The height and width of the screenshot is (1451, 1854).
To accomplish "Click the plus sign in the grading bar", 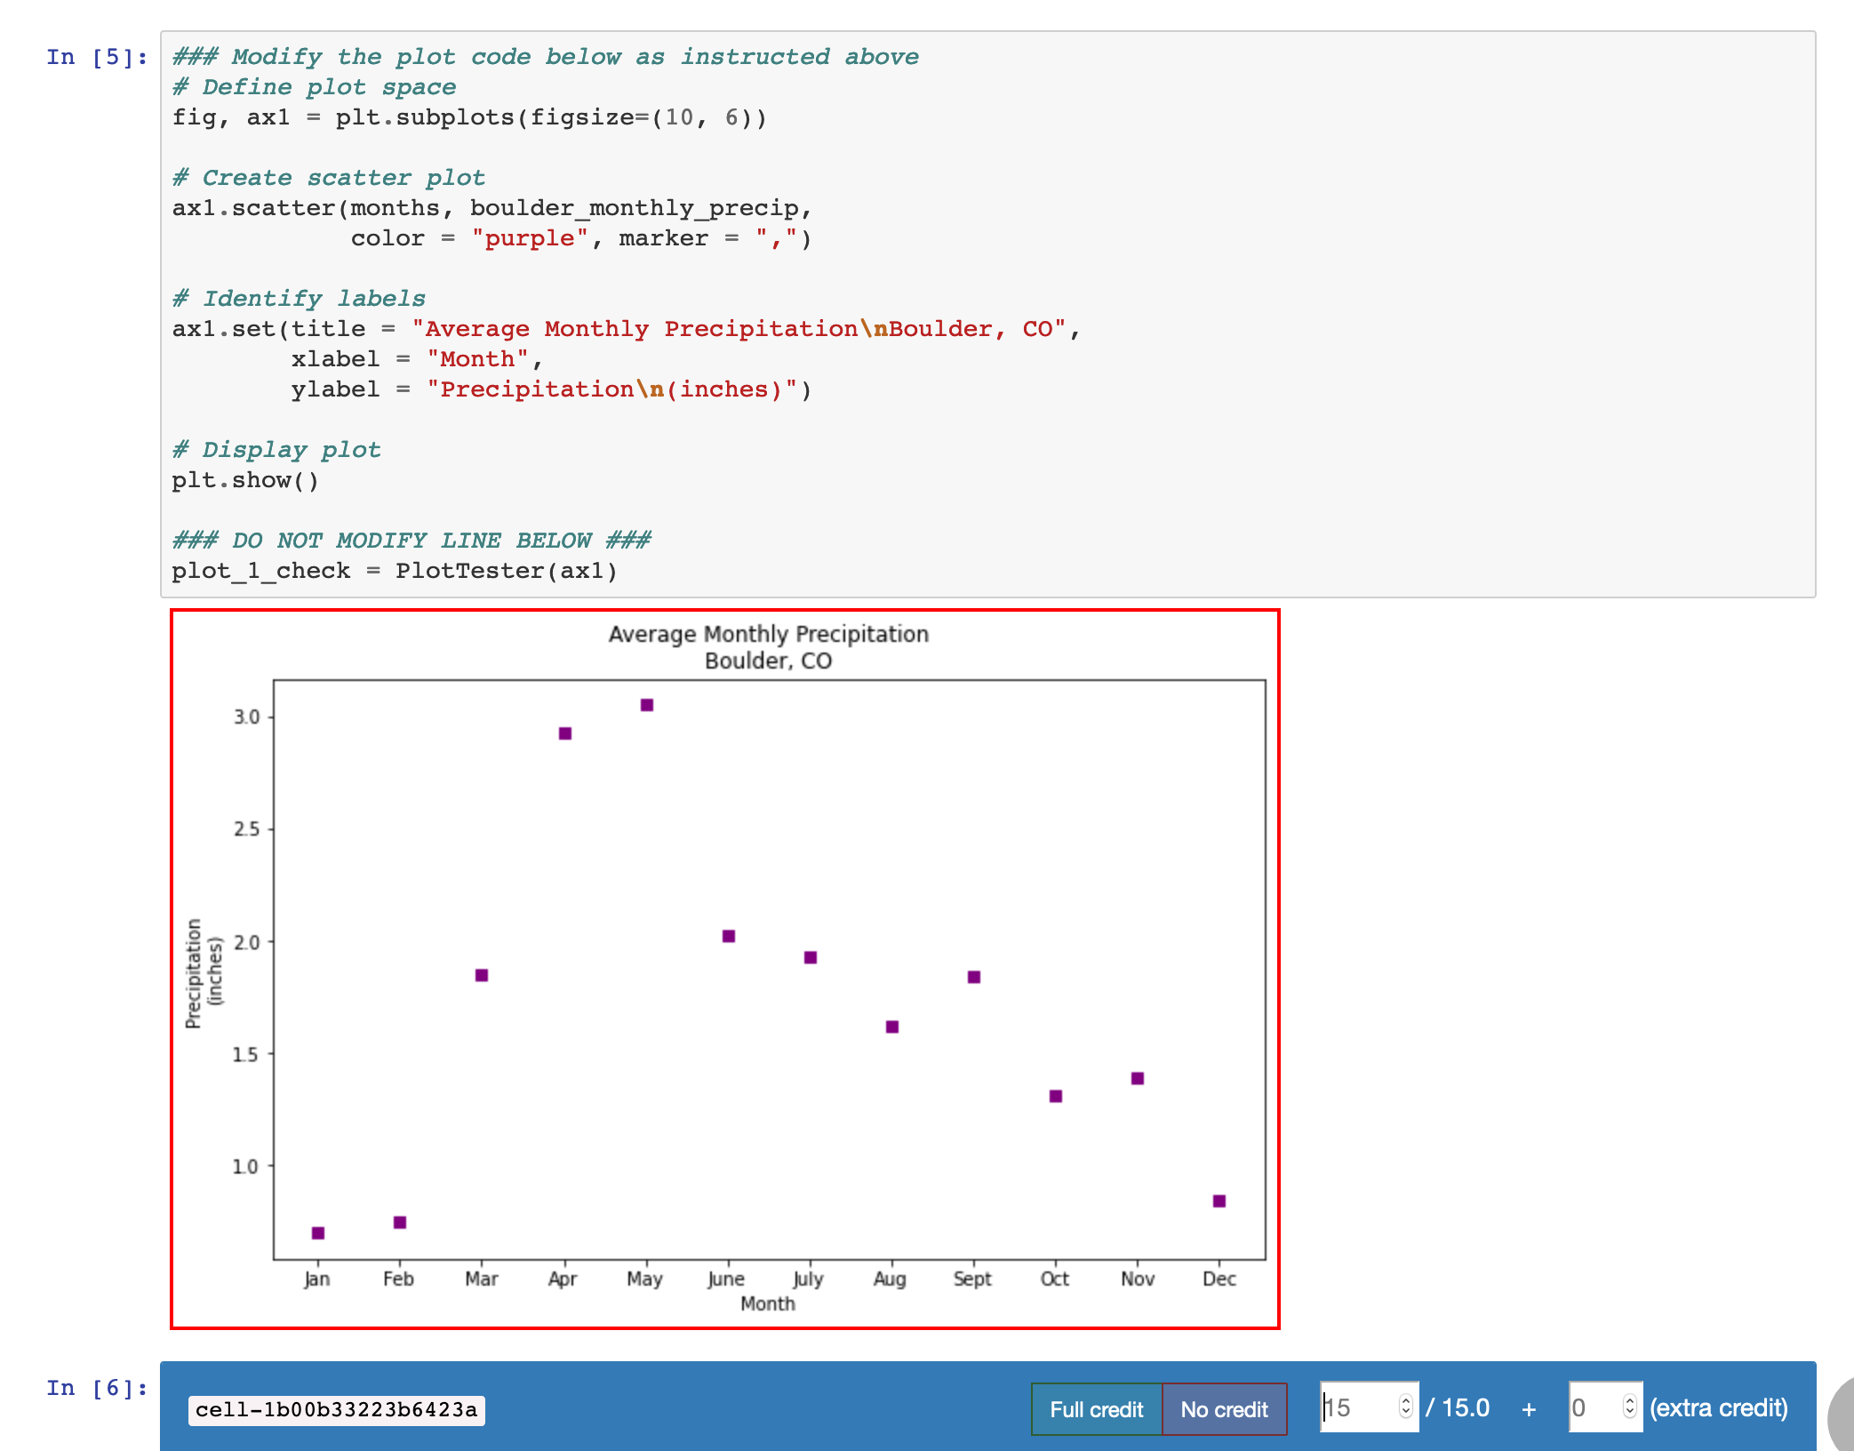I will pyautogui.click(x=1530, y=1407).
